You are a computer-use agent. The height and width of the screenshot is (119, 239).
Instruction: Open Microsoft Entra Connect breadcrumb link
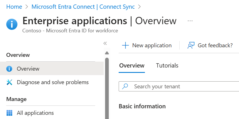(x=83, y=7)
